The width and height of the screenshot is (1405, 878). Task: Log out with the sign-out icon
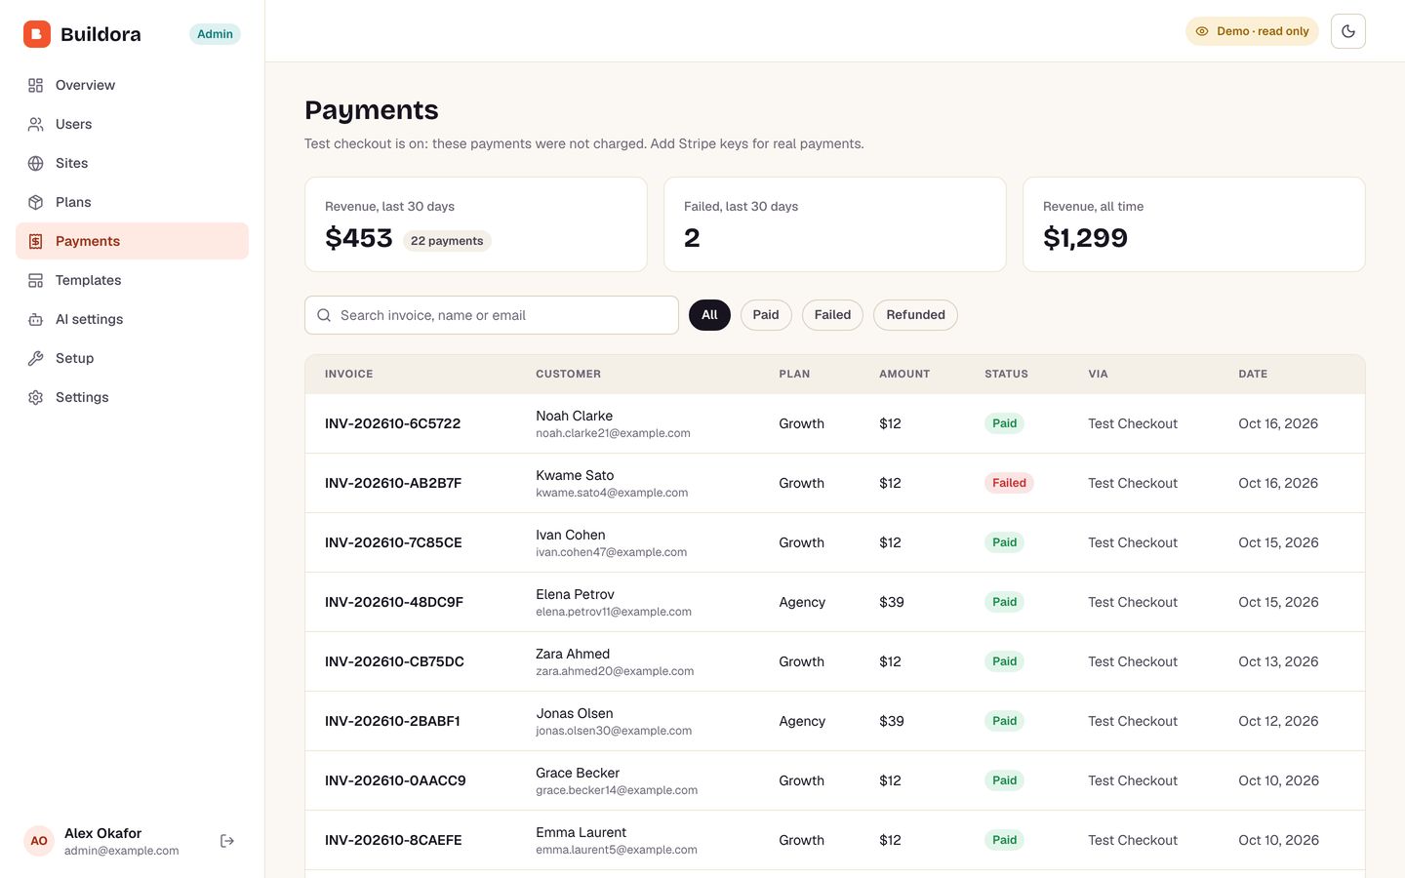(x=227, y=841)
